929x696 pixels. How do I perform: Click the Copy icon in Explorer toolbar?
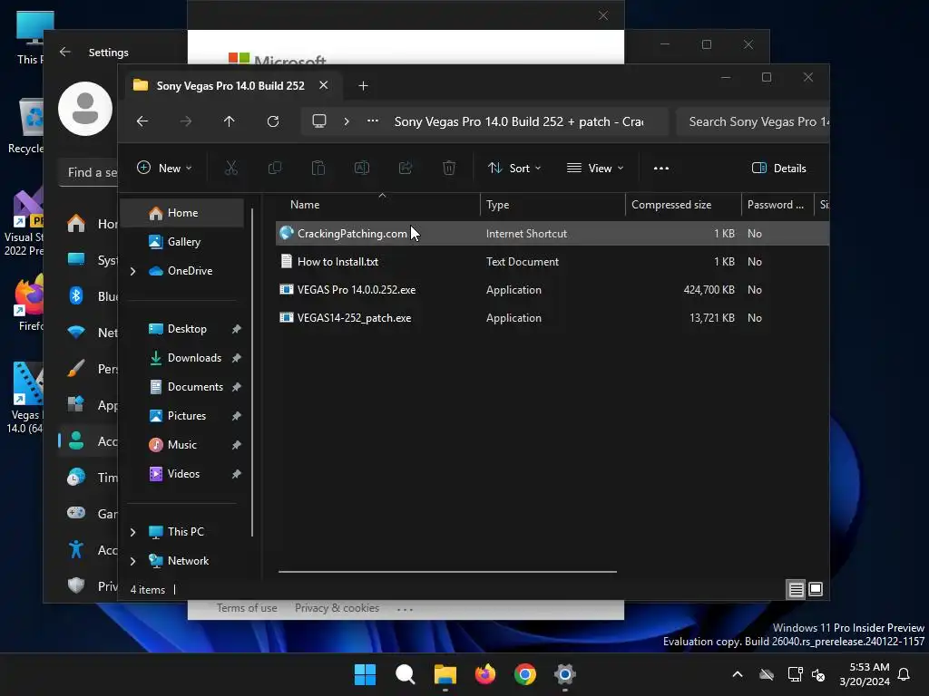click(275, 168)
